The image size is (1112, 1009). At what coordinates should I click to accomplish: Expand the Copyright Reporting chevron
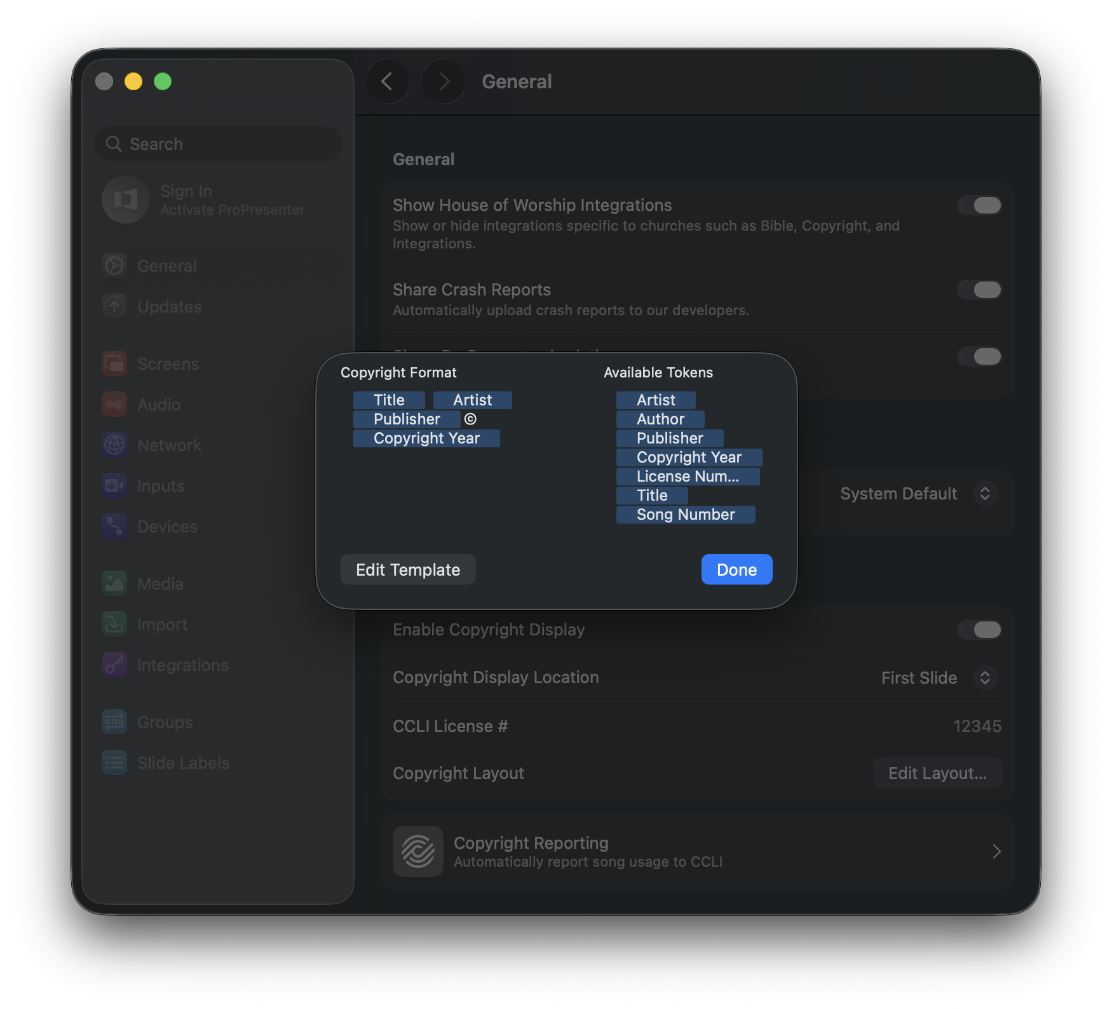click(996, 851)
